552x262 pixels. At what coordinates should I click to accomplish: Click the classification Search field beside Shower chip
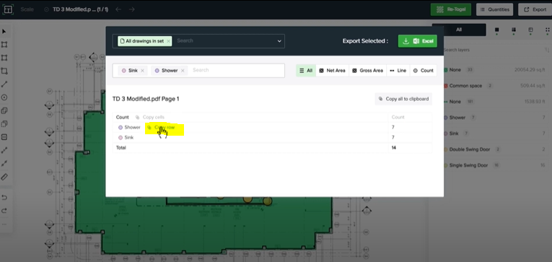[237, 71]
